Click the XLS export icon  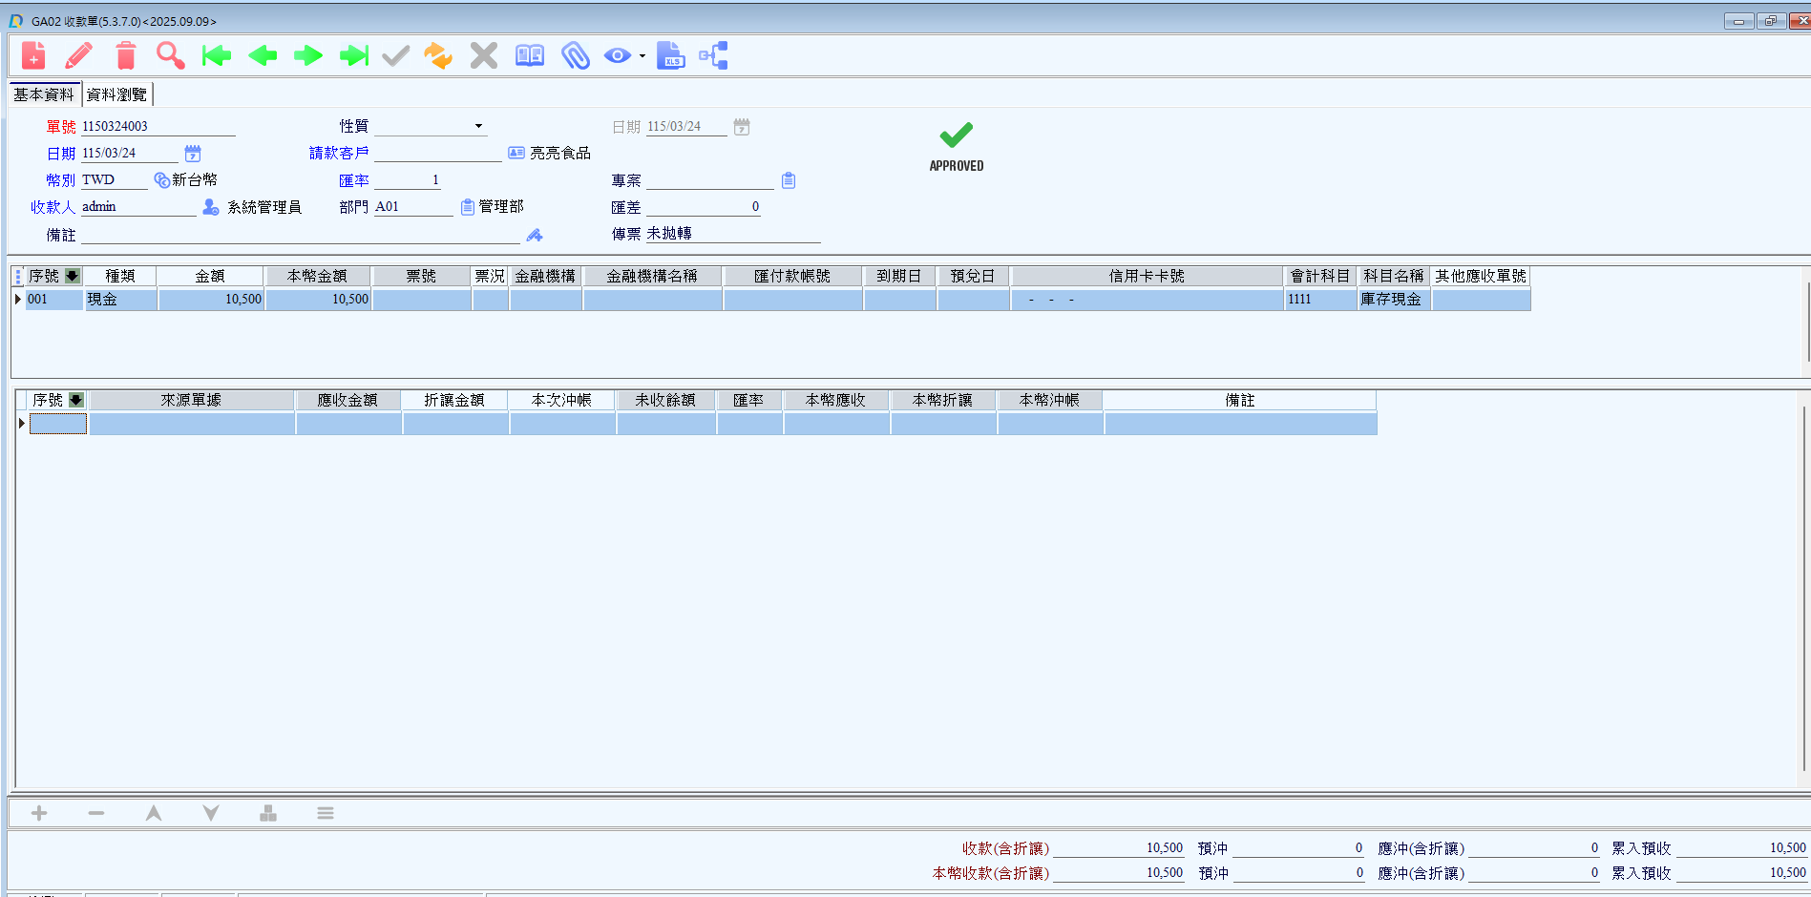[x=670, y=56]
